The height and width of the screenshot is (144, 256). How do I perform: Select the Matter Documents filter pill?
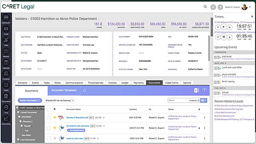30,101
